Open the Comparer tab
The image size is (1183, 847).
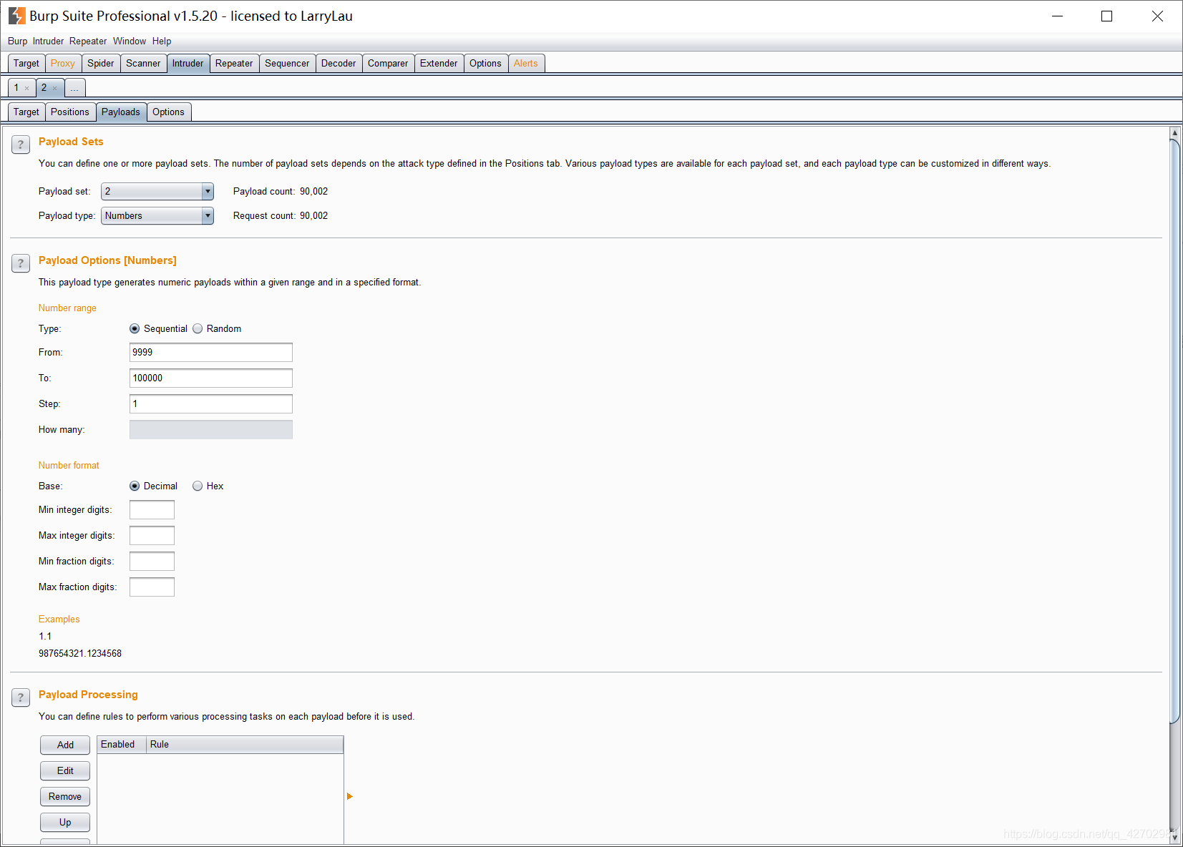(388, 64)
